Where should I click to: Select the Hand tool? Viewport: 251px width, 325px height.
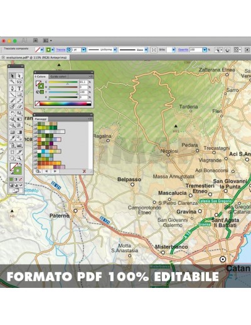point(13,158)
